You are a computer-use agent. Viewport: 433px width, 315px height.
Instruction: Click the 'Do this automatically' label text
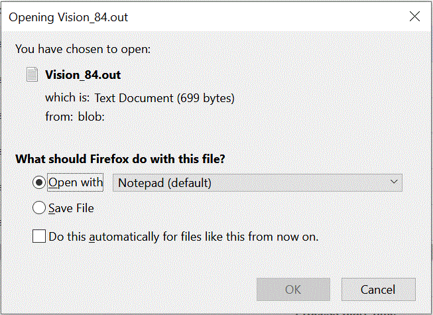pyautogui.click(x=183, y=235)
